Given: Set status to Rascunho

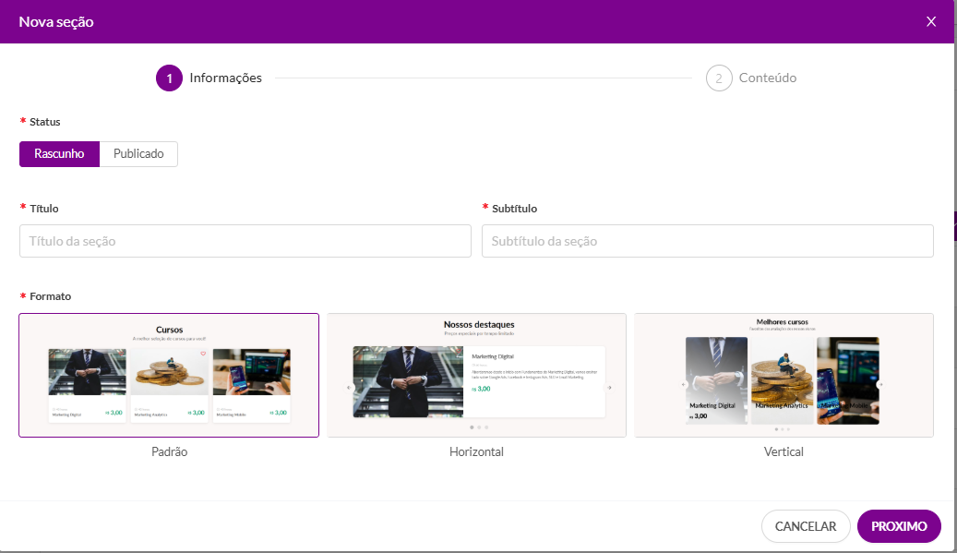Looking at the screenshot, I should [x=59, y=154].
